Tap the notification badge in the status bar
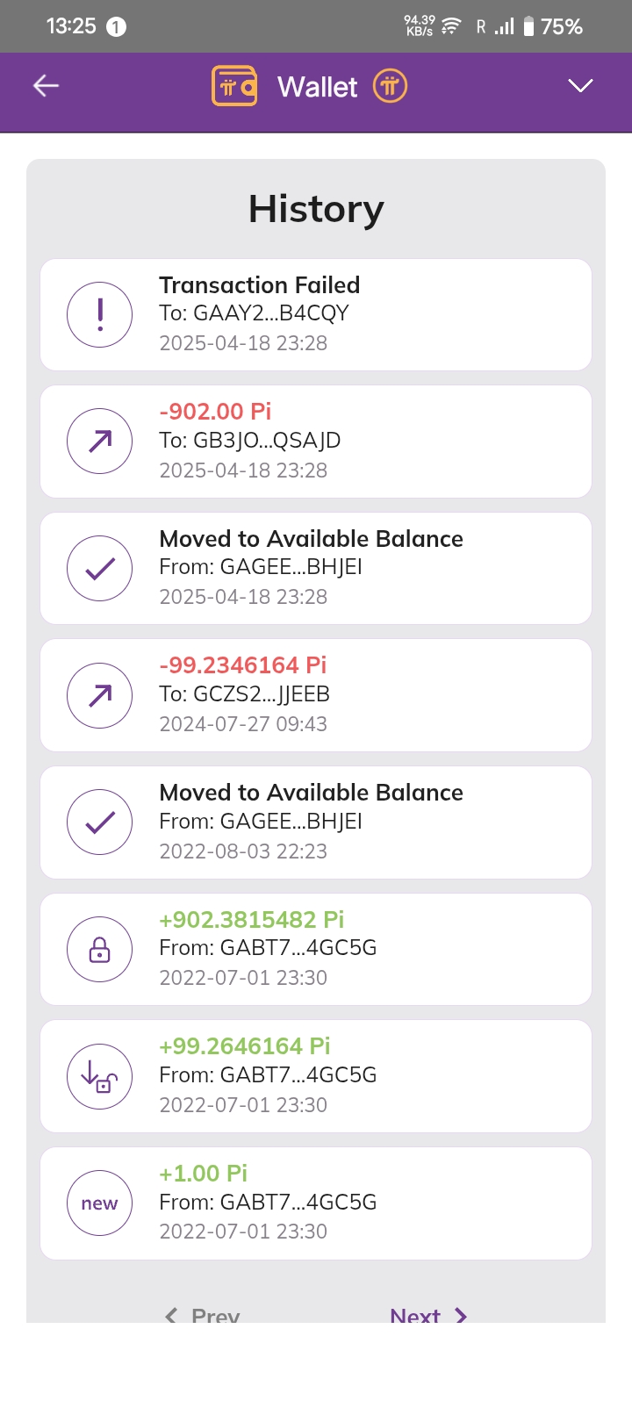 click(116, 27)
